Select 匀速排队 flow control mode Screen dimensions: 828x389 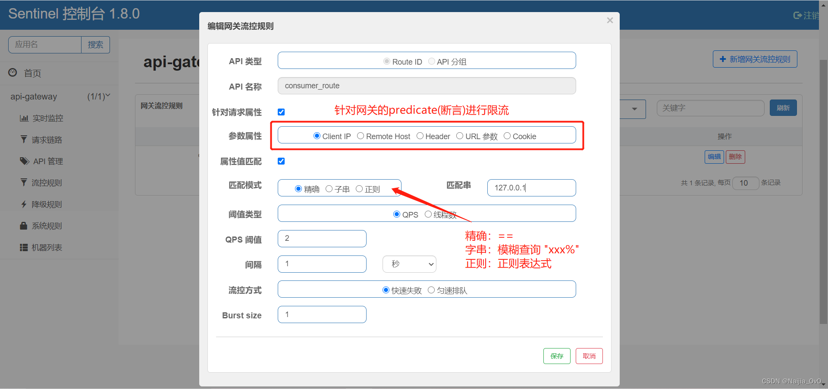(431, 290)
